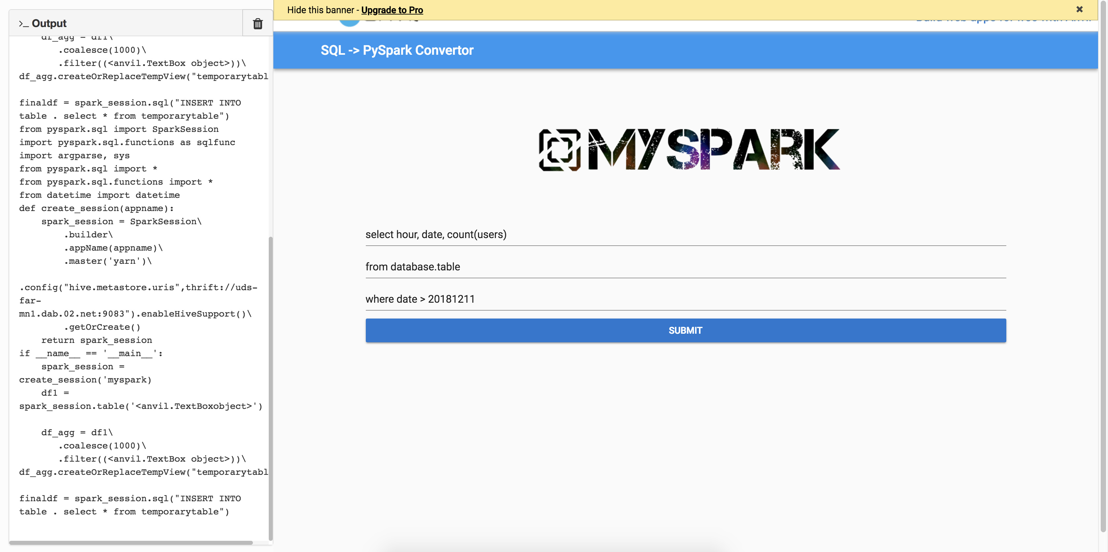The image size is (1108, 552).
Task: Click the 'from datetime import datetime' line
Action: pyautogui.click(x=99, y=195)
